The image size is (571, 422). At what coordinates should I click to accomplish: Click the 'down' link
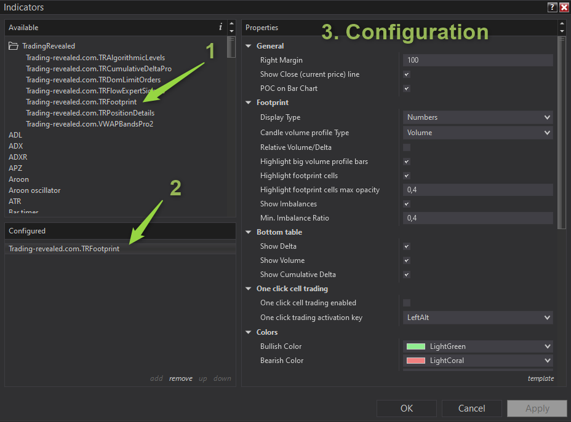(222, 378)
